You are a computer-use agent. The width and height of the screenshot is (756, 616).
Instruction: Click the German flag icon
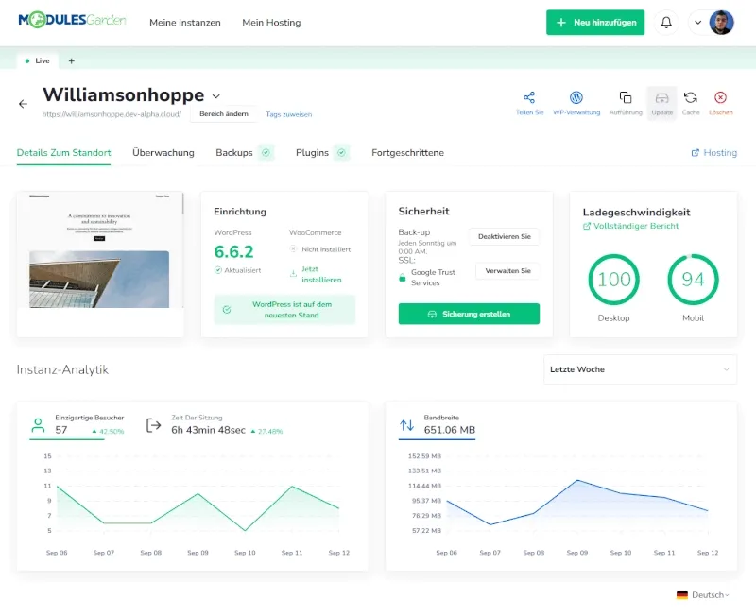pyautogui.click(x=681, y=595)
